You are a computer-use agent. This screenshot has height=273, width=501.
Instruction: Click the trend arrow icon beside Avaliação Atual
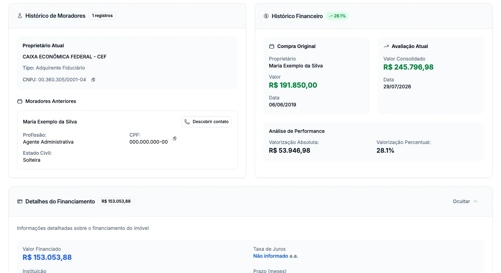click(x=386, y=46)
